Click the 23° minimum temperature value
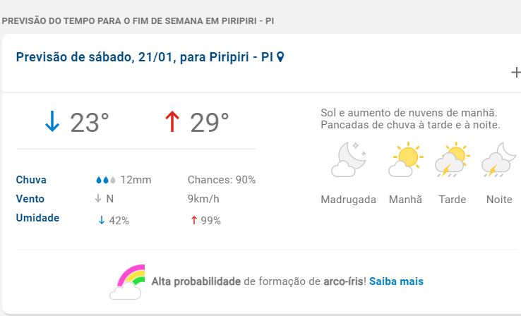The width and height of the screenshot is (521, 316). coord(90,123)
